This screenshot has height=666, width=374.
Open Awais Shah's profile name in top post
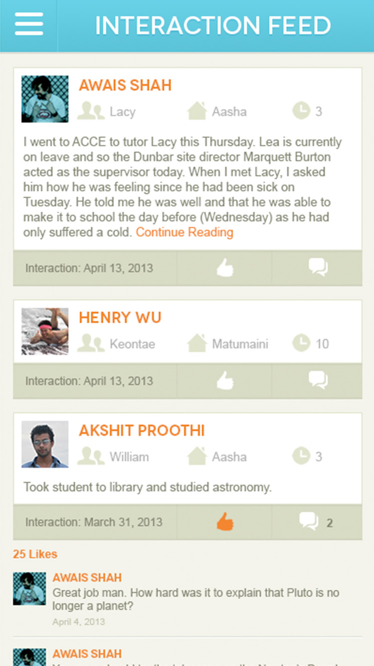pos(125,85)
